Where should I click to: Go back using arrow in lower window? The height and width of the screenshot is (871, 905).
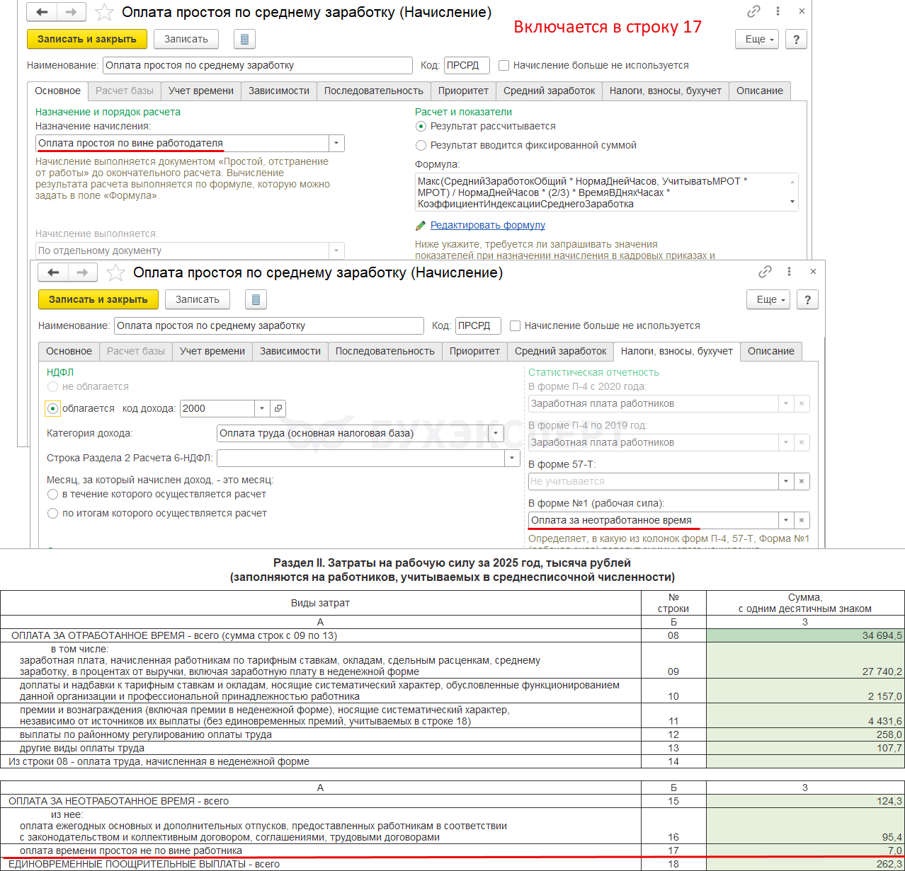(x=53, y=272)
